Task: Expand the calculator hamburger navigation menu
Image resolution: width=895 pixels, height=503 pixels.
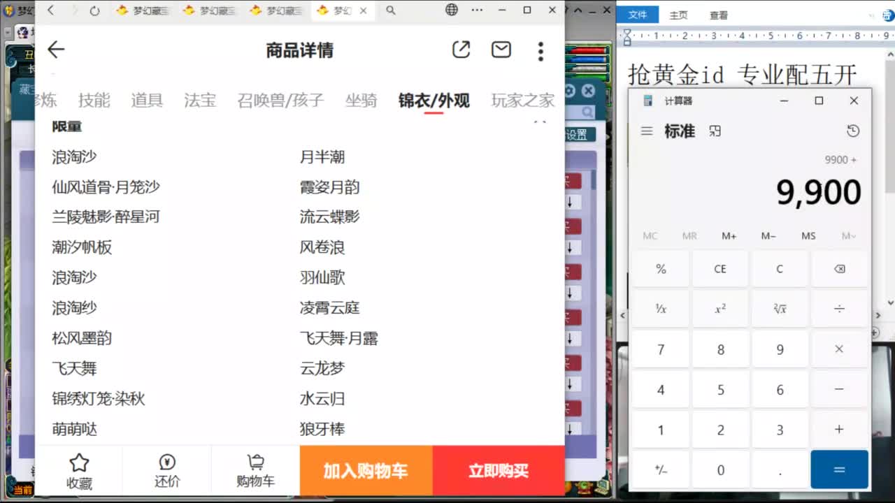Action: point(647,131)
